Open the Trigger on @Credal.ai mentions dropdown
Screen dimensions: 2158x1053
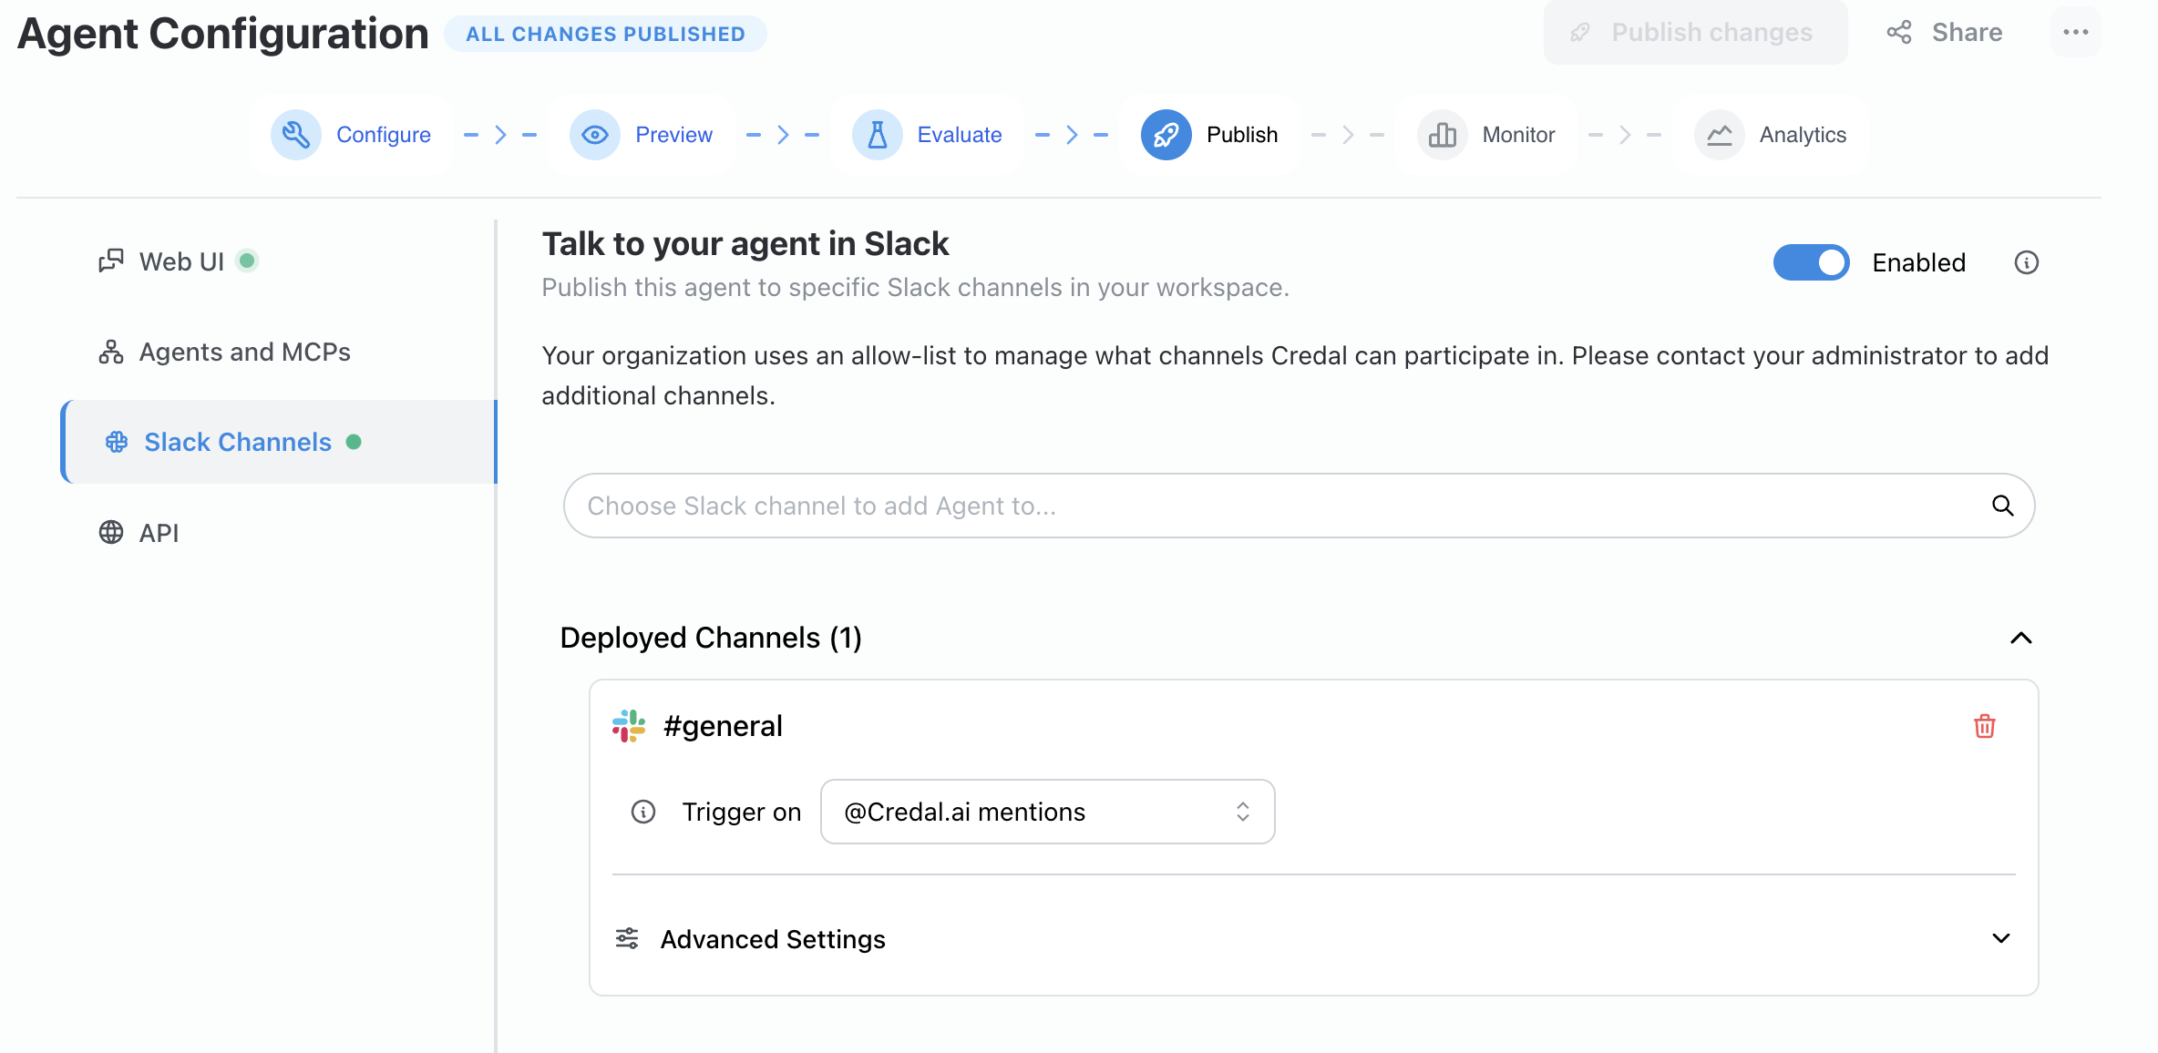(x=1047, y=812)
